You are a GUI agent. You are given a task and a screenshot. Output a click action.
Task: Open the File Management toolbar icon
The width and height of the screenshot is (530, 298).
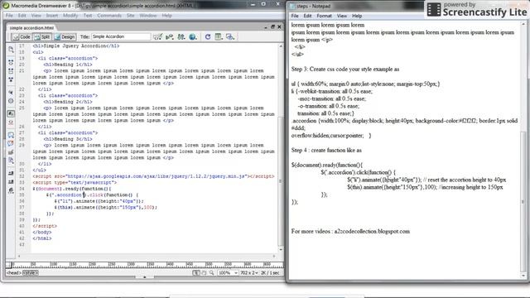(181, 36)
